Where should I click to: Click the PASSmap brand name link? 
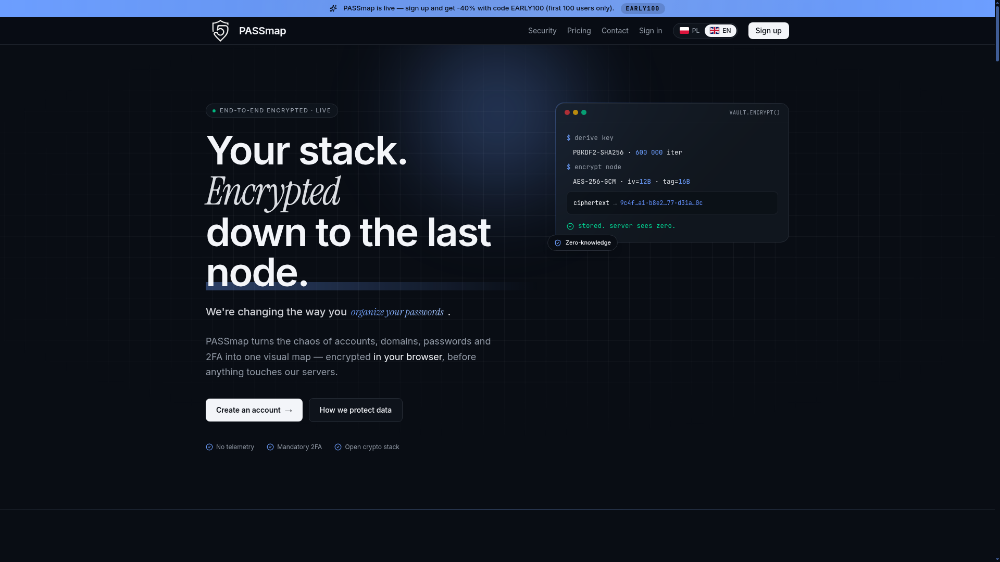click(262, 31)
